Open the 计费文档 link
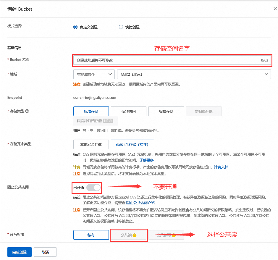This screenshot has width=278, height=260. point(221,167)
